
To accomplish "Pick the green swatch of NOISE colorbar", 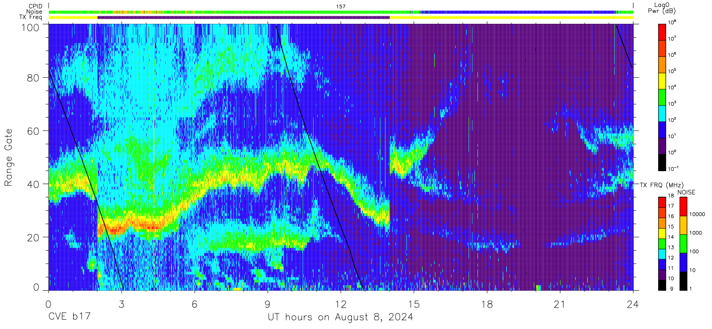I will coord(683,243).
